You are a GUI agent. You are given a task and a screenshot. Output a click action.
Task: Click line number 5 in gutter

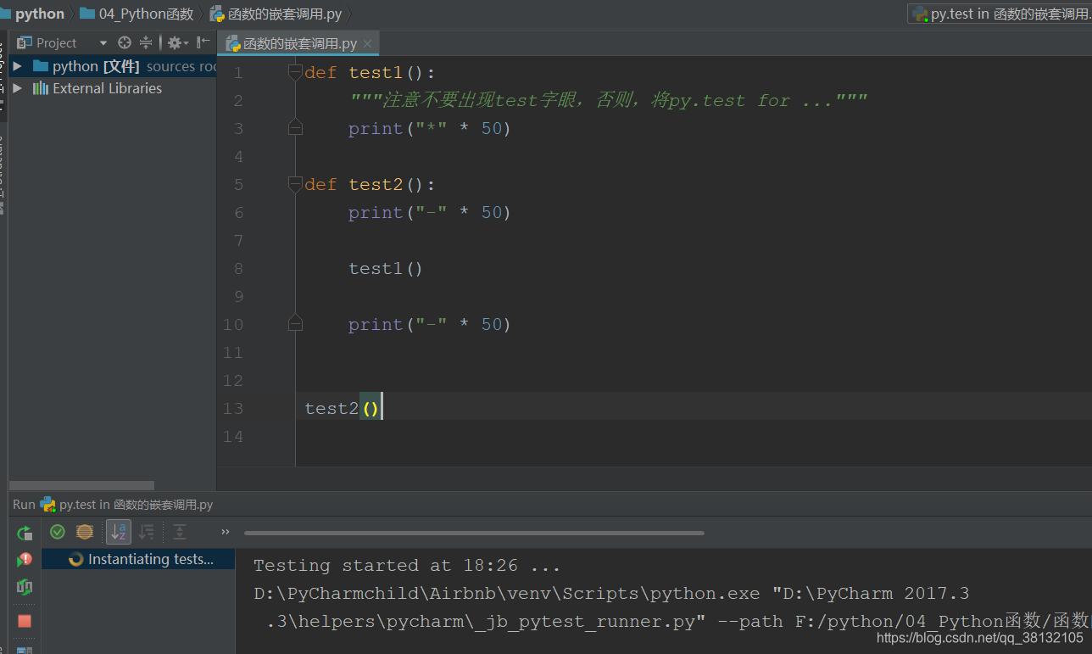(x=238, y=184)
